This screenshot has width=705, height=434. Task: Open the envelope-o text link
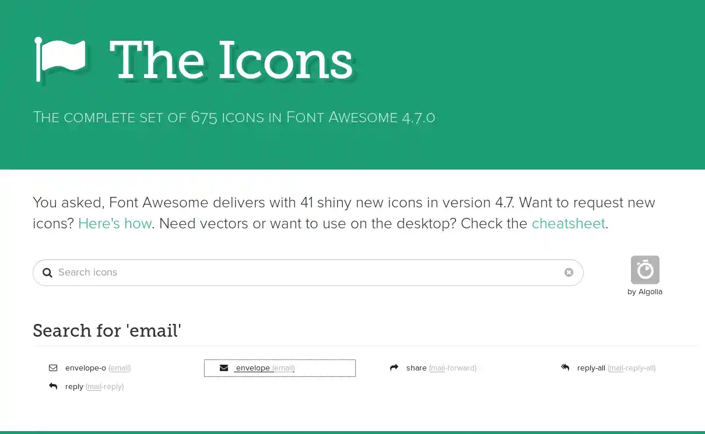(86, 368)
